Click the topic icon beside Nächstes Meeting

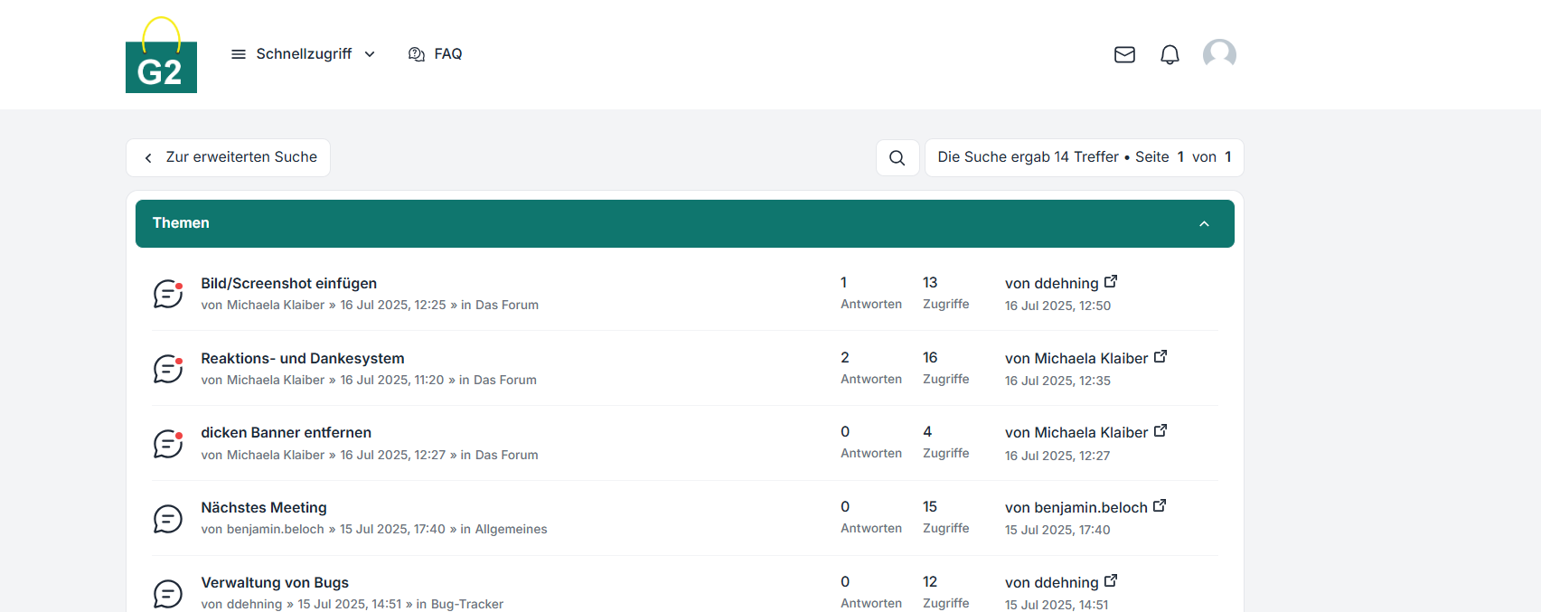click(x=168, y=519)
